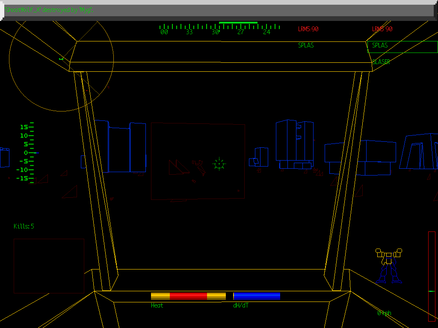Screen dimensions: 438x328
Task: Click the tall blue tower building
Action: [294, 144]
